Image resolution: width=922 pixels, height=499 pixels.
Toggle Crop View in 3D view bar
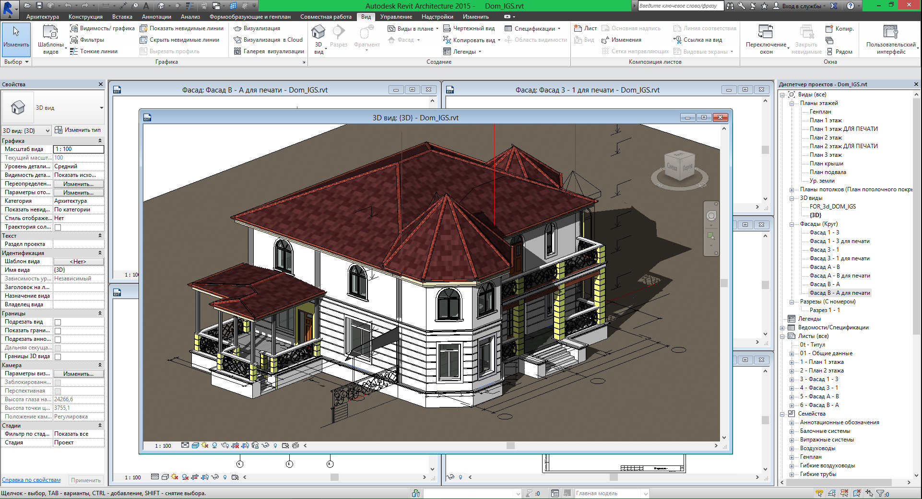point(235,445)
